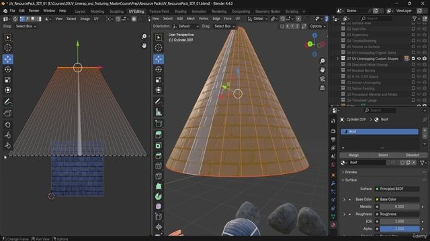Select the Bevel tool in viewport toolbar

[159, 155]
